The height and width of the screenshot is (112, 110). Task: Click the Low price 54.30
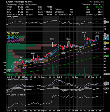point(20,12)
